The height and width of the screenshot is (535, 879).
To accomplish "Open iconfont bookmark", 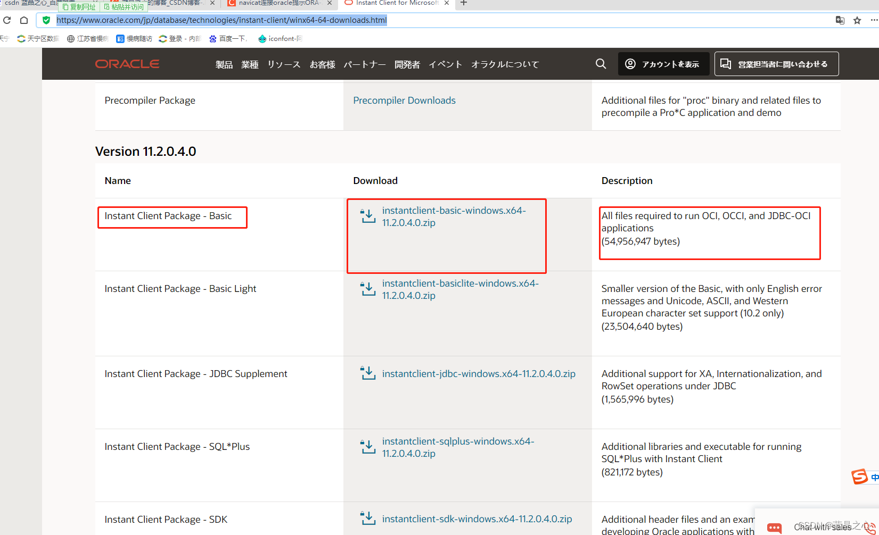I will 280,39.
